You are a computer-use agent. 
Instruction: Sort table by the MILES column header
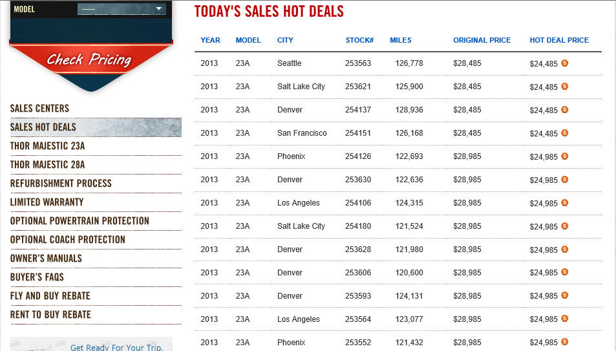[400, 40]
